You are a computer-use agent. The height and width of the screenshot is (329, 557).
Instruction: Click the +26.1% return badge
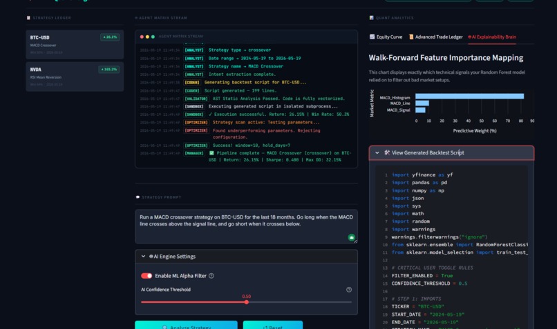click(x=110, y=37)
